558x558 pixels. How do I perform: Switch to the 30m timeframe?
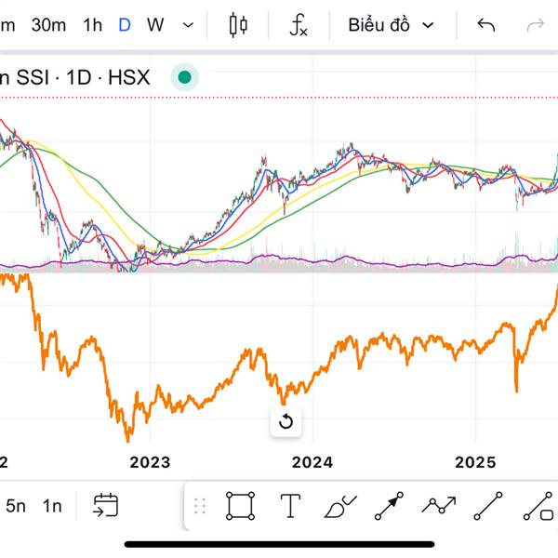click(48, 25)
